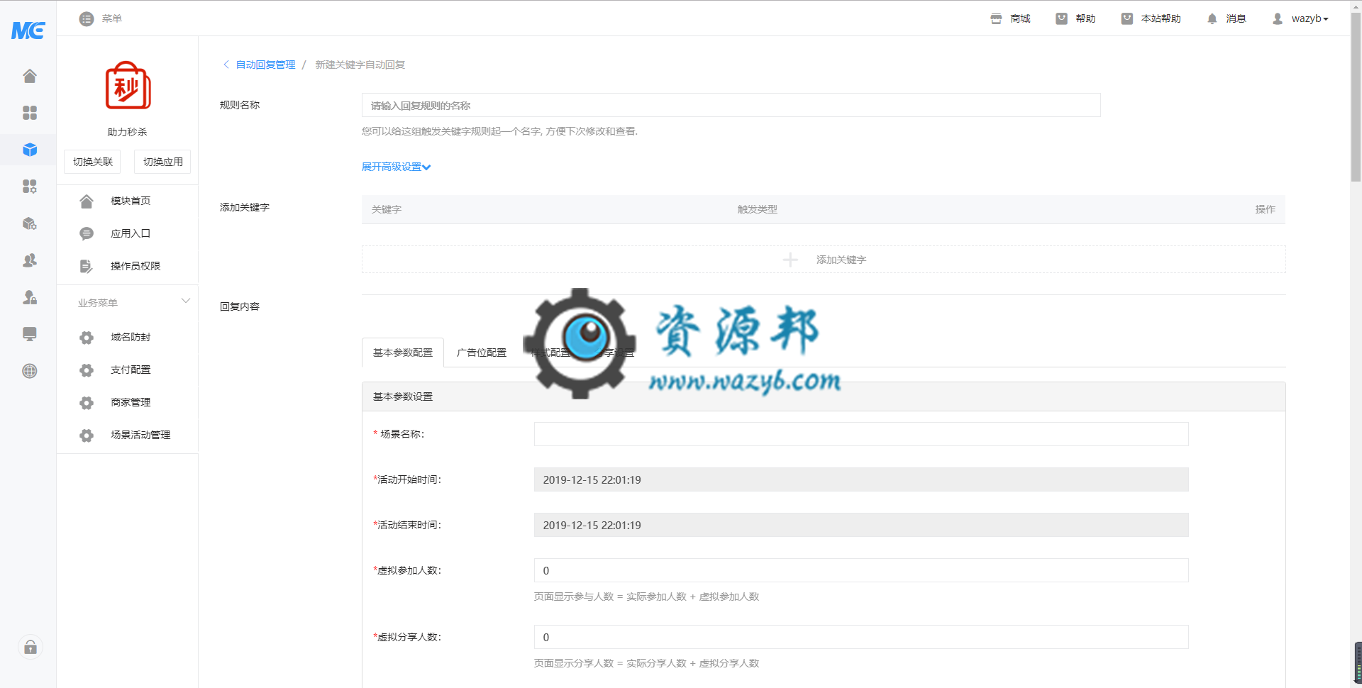Open the four-squares apps icon in left rail

tap(30, 113)
